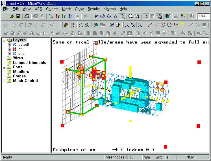The image size is (211, 161).
Task: Click the document with red dot icon
Action: click(118, 25)
